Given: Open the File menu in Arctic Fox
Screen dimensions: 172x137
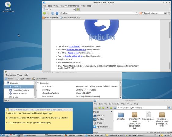Looking at the screenshot, I should 44,6.
